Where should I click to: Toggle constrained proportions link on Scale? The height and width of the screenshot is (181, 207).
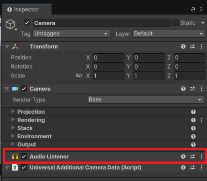[x=79, y=75]
